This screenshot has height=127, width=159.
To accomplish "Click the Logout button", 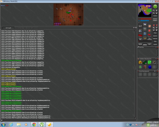I will 155,44.
